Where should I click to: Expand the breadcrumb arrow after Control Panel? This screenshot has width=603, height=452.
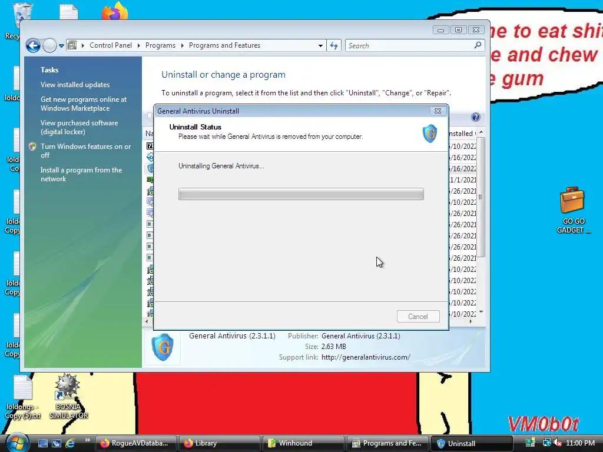139,45
